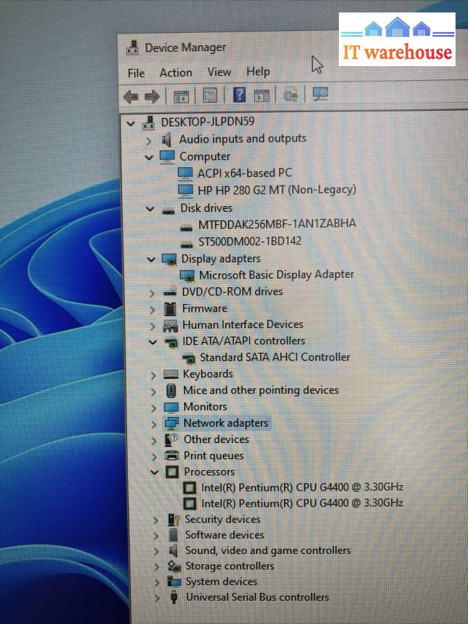Click the Device Manager title bar icon
The image size is (468, 624).
coord(132,47)
